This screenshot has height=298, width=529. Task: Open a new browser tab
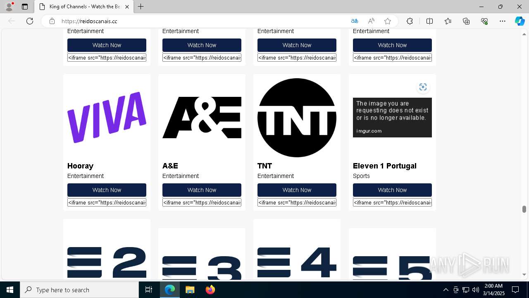pyautogui.click(x=141, y=7)
